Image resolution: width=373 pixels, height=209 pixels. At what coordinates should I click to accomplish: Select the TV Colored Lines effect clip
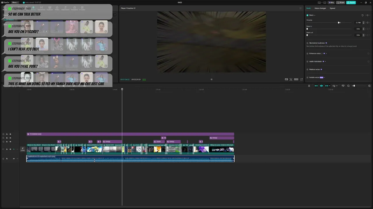click(x=130, y=134)
